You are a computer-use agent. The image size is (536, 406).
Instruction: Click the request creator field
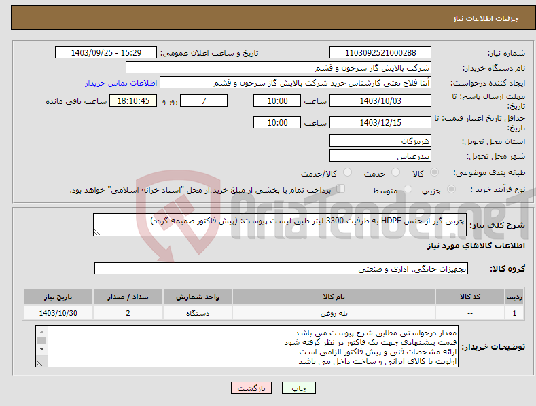296,83
